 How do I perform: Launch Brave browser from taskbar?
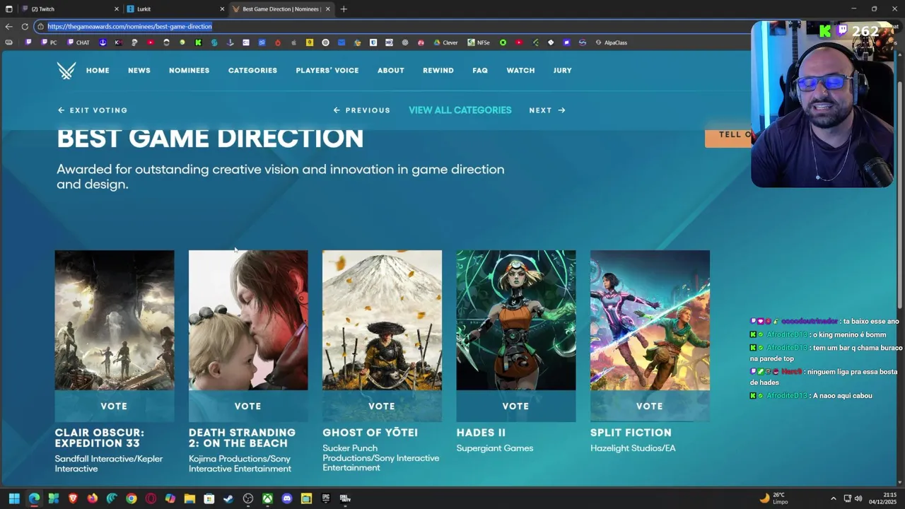point(73,498)
